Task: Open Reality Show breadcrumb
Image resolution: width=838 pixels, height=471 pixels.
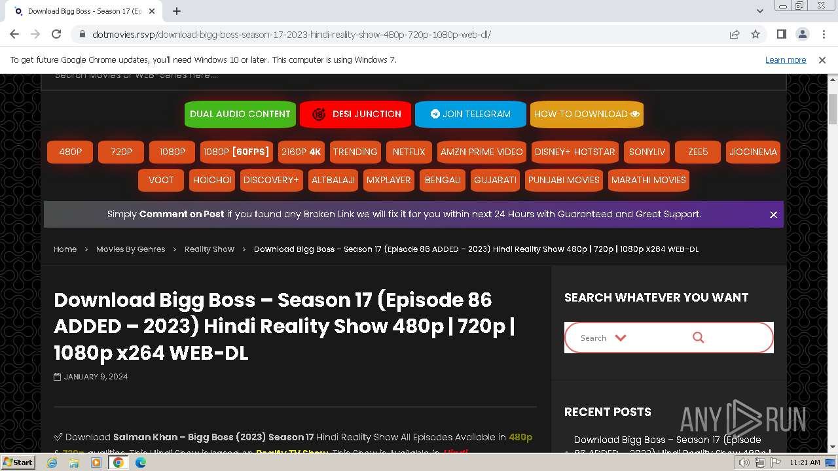Action: click(209, 249)
